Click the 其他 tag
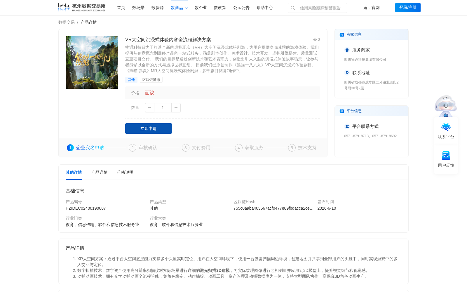The height and width of the screenshot is (292, 467). [x=131, y=80]
